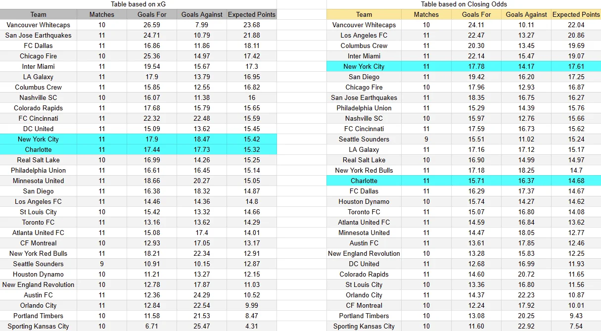Click FC Cincinnati in the xG table
This screenshot has height=331, width=601.
(x=39, y=118)
